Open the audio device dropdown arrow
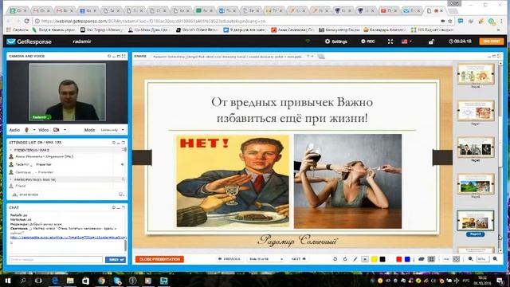510x287 pixels. pos(33,130)
